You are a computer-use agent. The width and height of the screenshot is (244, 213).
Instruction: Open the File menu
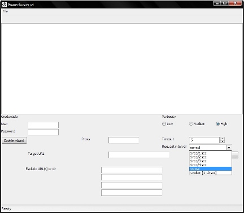tap(5, 11)
